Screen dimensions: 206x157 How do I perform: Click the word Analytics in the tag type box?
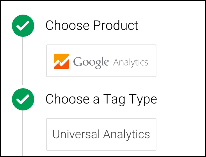pyautogui.click(x=126, y=135)
